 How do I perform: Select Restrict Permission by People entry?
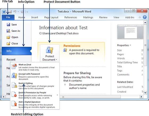tap(35, 95)
